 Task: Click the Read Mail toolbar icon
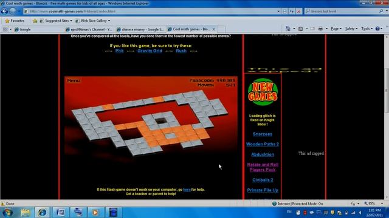tap(312, 29)
